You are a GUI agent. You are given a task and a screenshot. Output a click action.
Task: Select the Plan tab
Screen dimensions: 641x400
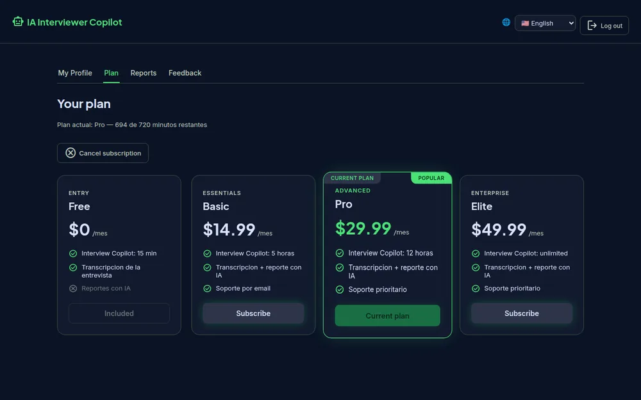(111, 73)
